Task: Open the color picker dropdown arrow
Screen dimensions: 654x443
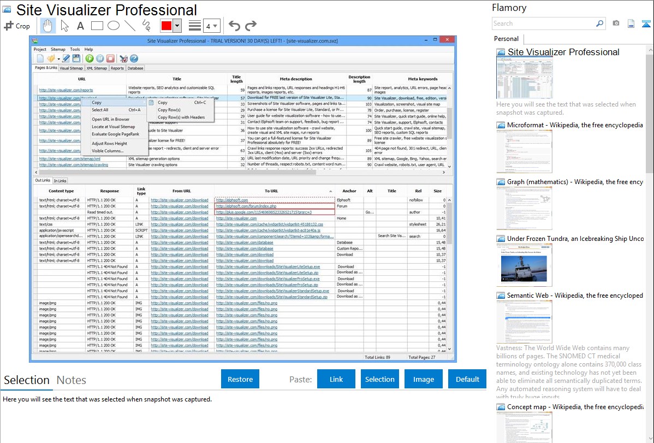Action: pyautogui.click(x=177, y=26)
